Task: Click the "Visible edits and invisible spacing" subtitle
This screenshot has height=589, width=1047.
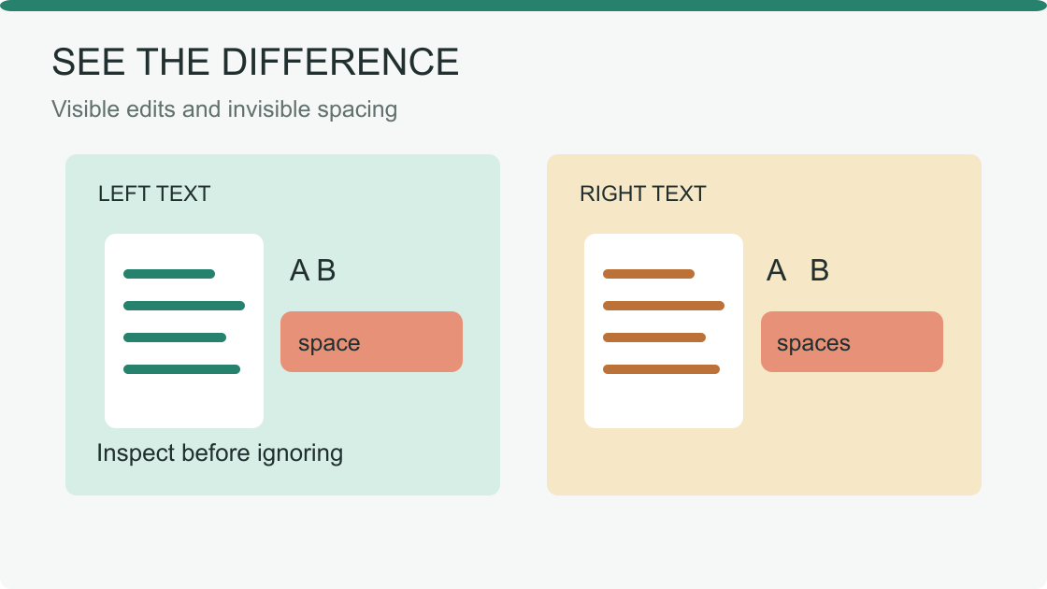Action: click(224, 108)
